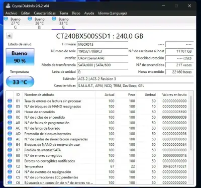Select the E: disk tab at 33 °C
201x188 pixels.
tap(63, 23)
